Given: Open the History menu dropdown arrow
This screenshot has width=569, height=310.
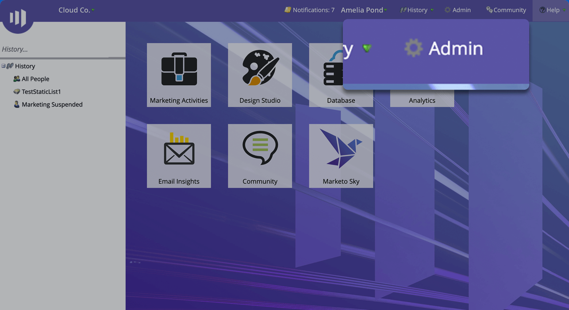Looking at the screenshot, I should [x=432, y=10].
